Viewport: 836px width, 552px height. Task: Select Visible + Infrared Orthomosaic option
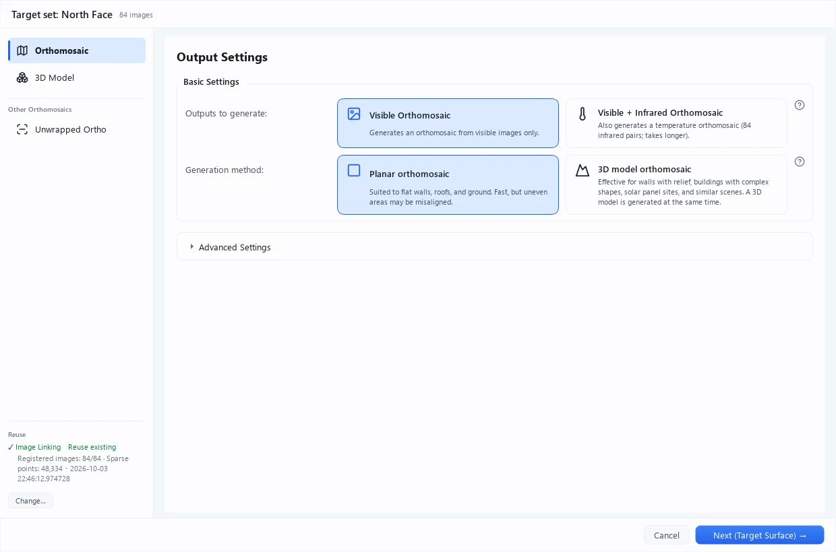click(x=676, y=123)
